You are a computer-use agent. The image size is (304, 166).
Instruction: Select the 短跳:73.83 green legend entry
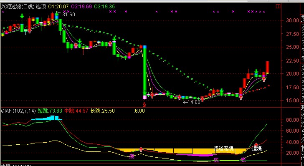pos(50,111)
